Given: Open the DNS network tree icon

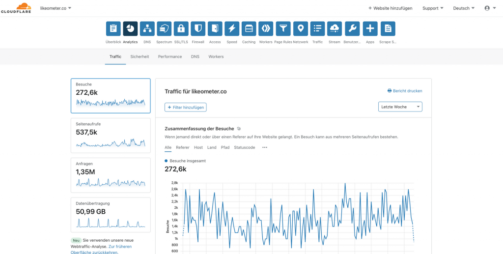Looking at the screenshot, I should click(x=147, y=28).
